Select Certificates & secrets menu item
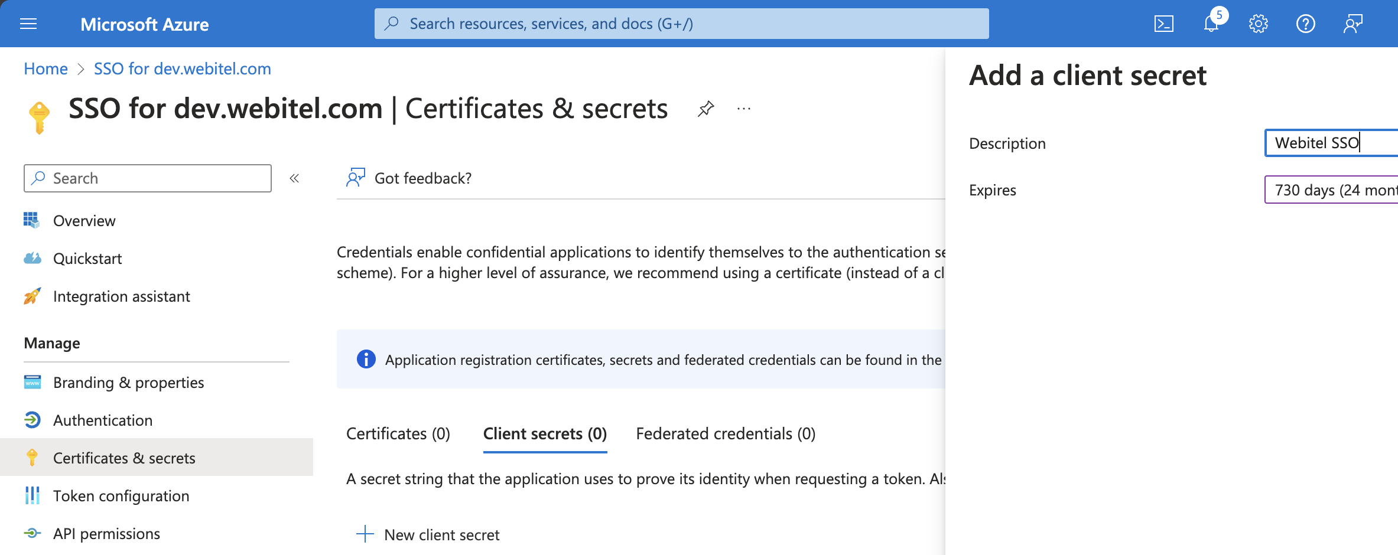This screenshot has width=1398, height=555. [157, 457]
